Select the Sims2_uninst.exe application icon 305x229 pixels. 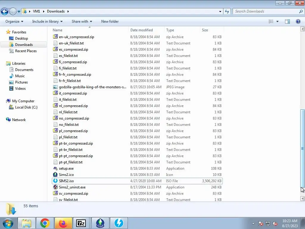[55, 187]
